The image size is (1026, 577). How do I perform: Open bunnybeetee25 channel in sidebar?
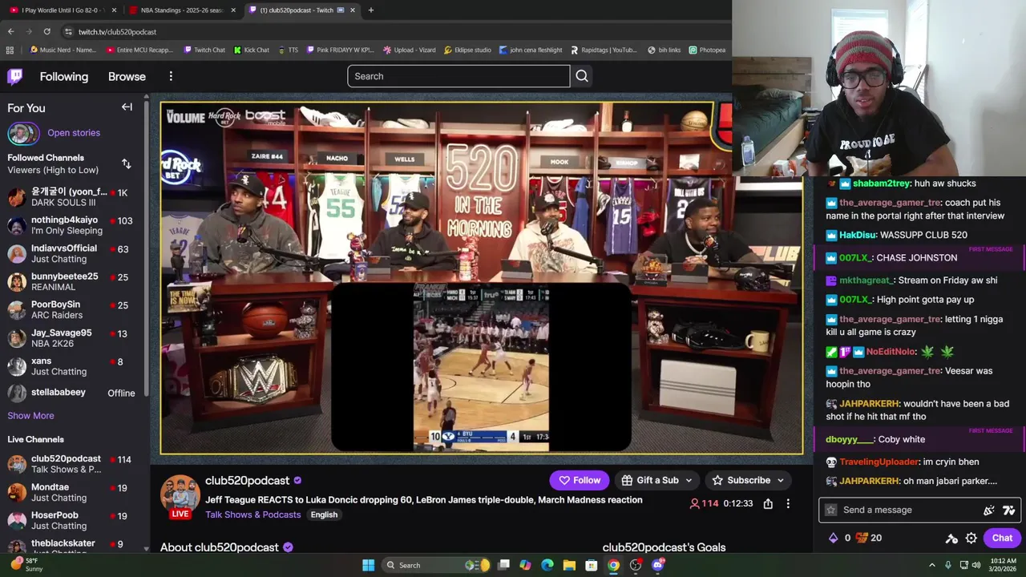tap(73, 282)
